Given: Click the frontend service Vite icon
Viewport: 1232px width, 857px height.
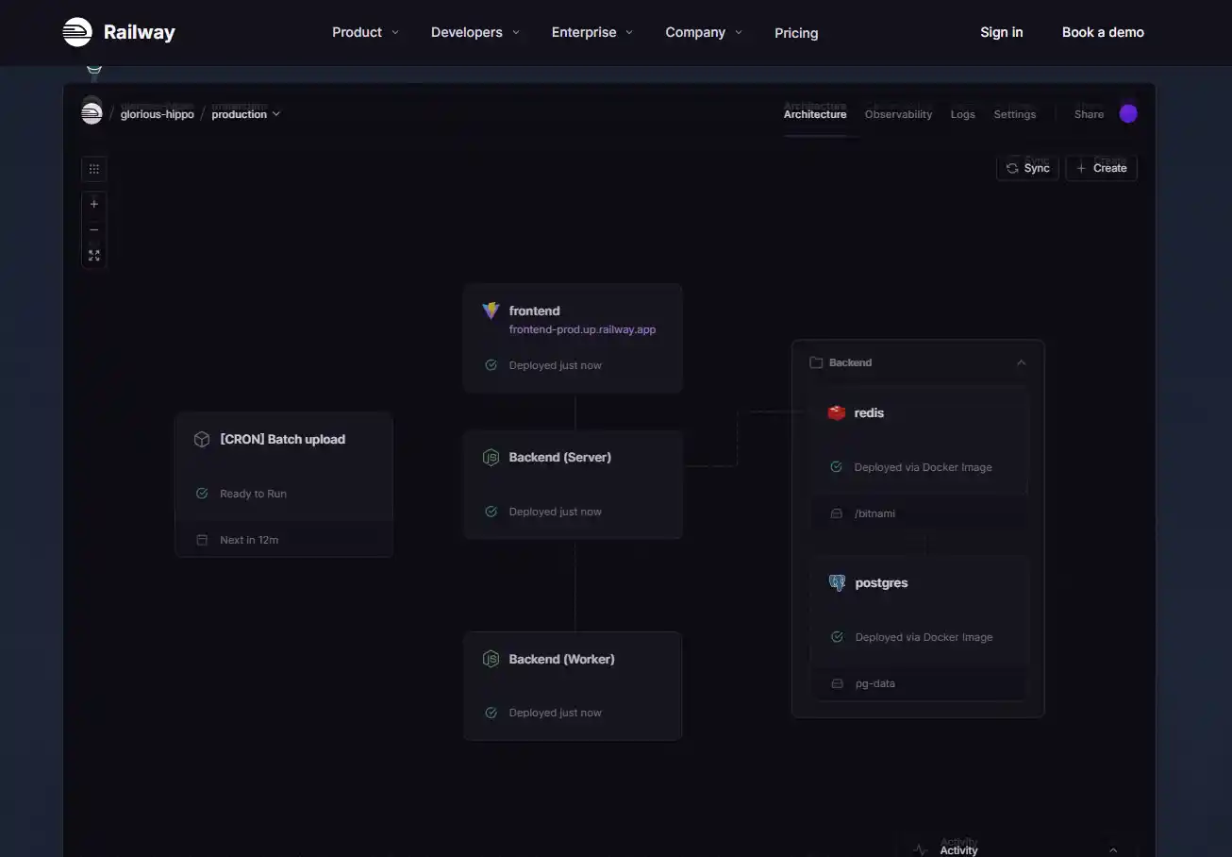Looking at the screenshot, I should (491, 311).
